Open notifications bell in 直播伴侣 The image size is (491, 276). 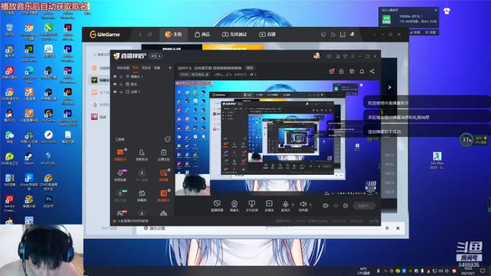pyautogui.click(x=361, y=71)
